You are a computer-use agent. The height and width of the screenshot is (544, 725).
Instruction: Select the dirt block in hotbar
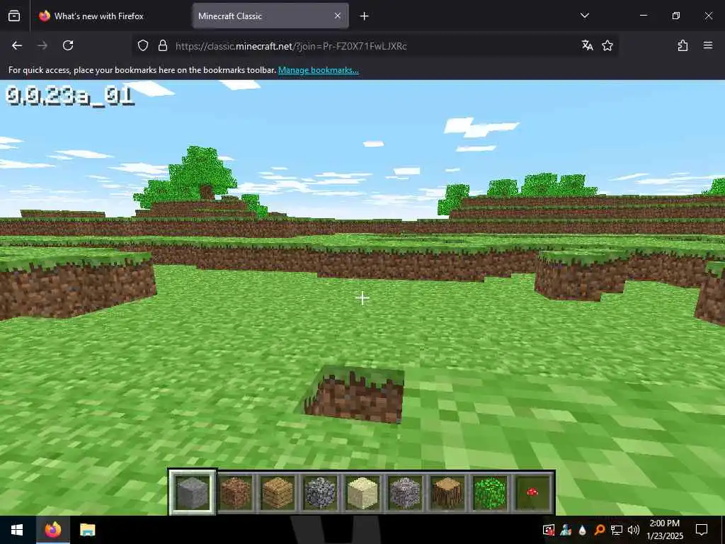(x=235, y=493)
